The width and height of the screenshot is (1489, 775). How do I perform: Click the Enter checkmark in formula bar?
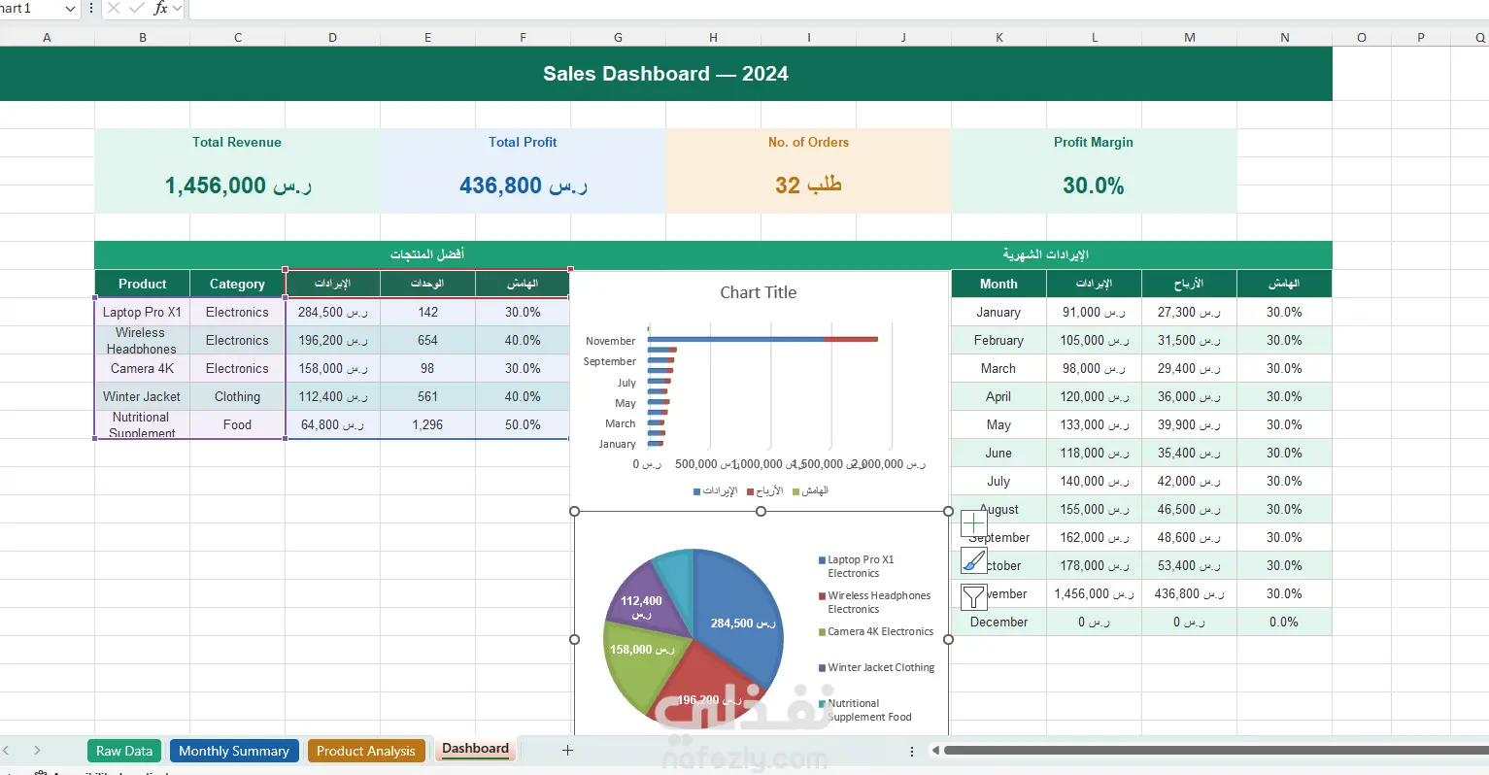coord(137,8)
